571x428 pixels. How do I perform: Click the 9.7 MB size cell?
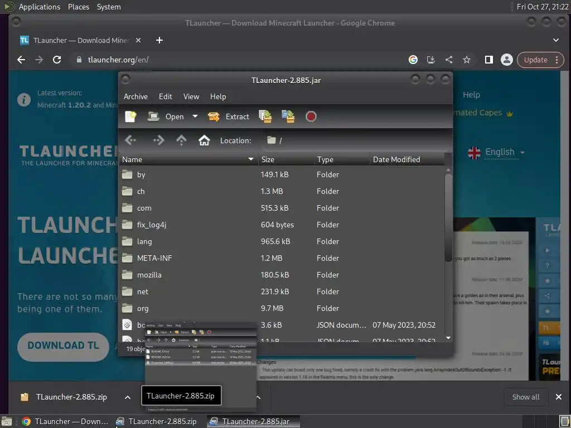(x=272, y=309)
